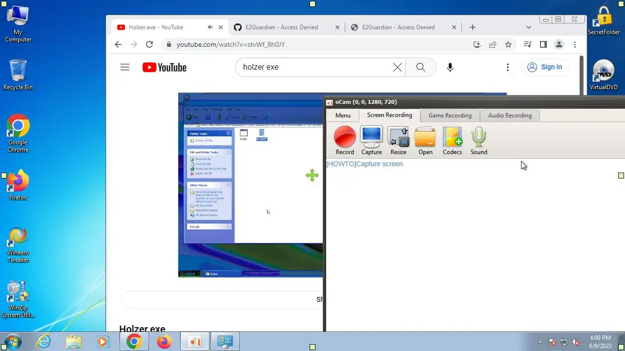Open the Chrome three-dot menu
625x351 pixels.
pyautogui.click(x=575, y=44)
